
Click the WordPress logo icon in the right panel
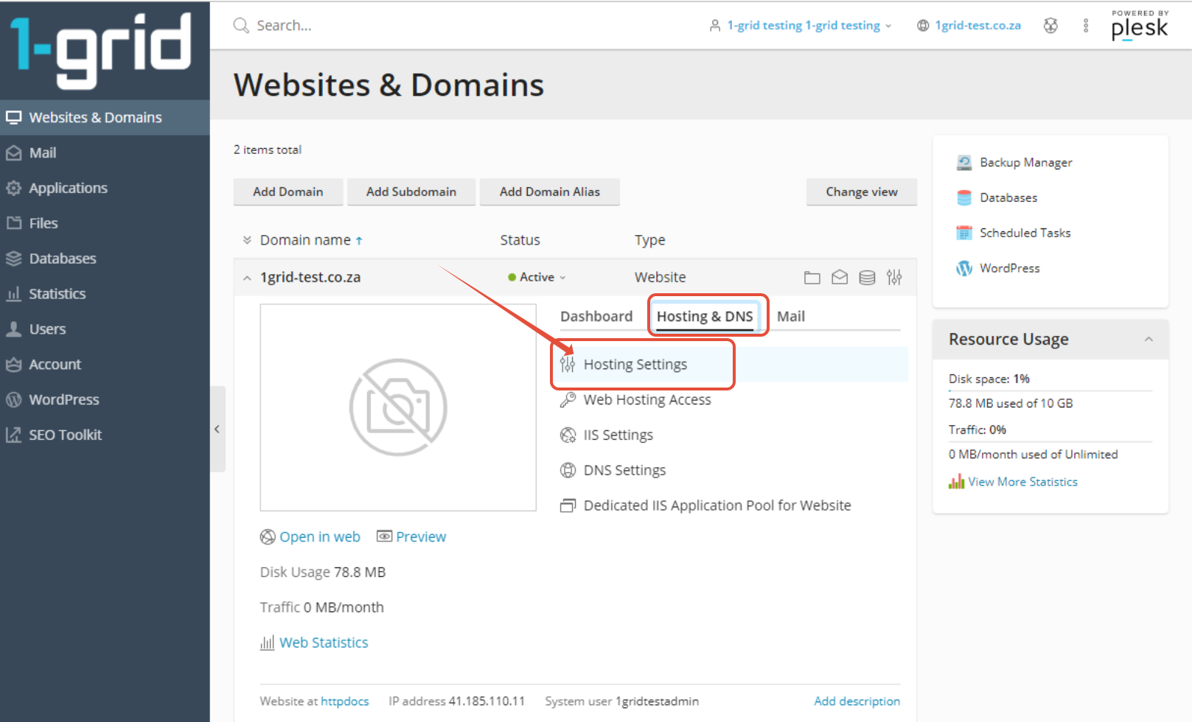(x=963, y=268)
